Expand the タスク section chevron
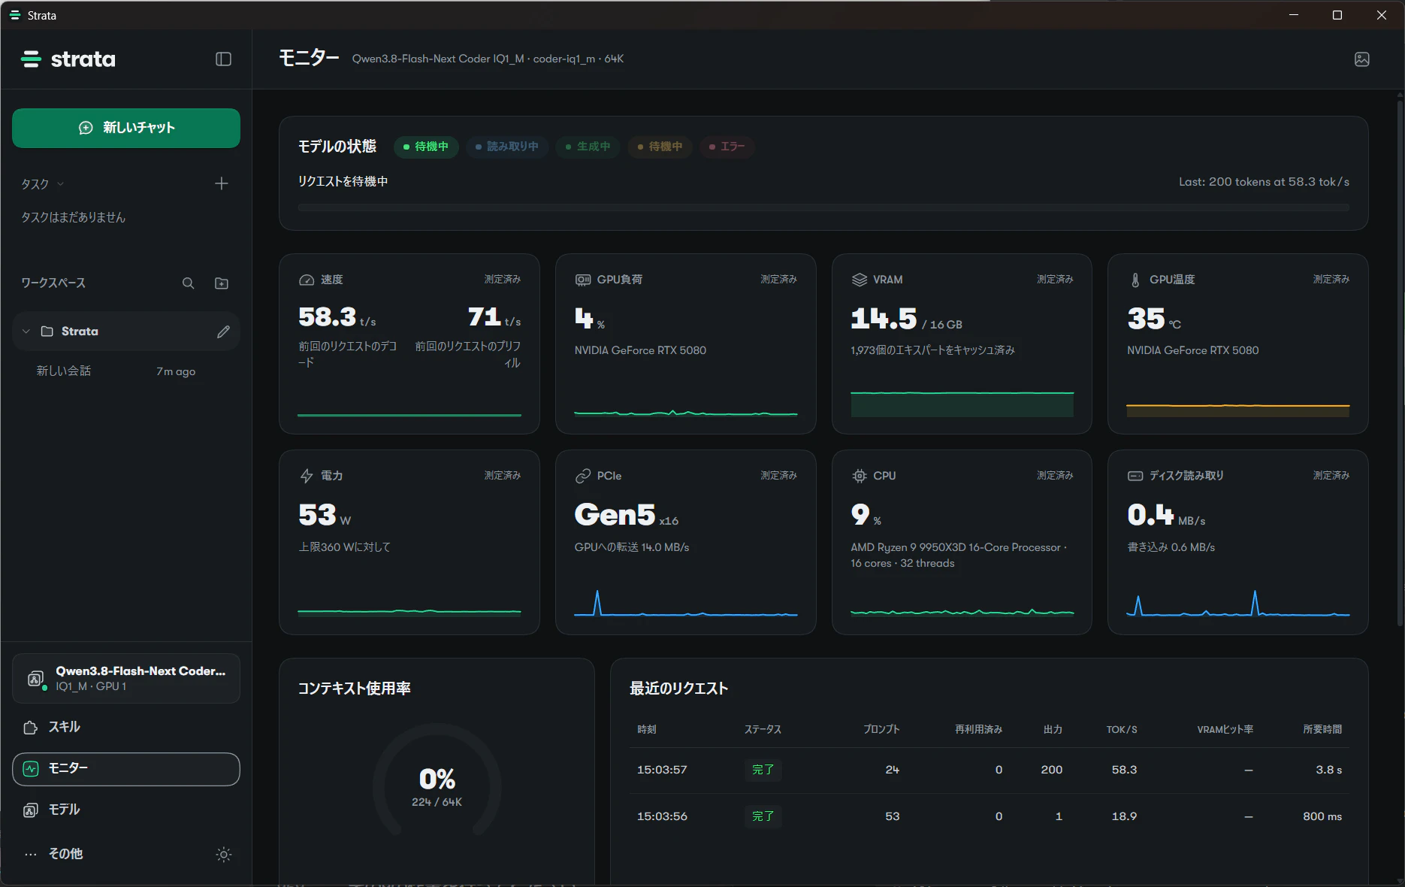This screenshot has height=887, width=1405. click(x=61, y=184)
